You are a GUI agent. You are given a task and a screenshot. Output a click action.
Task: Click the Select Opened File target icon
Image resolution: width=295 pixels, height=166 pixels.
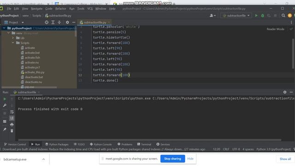pyautogui.click(x=47, y=23)
